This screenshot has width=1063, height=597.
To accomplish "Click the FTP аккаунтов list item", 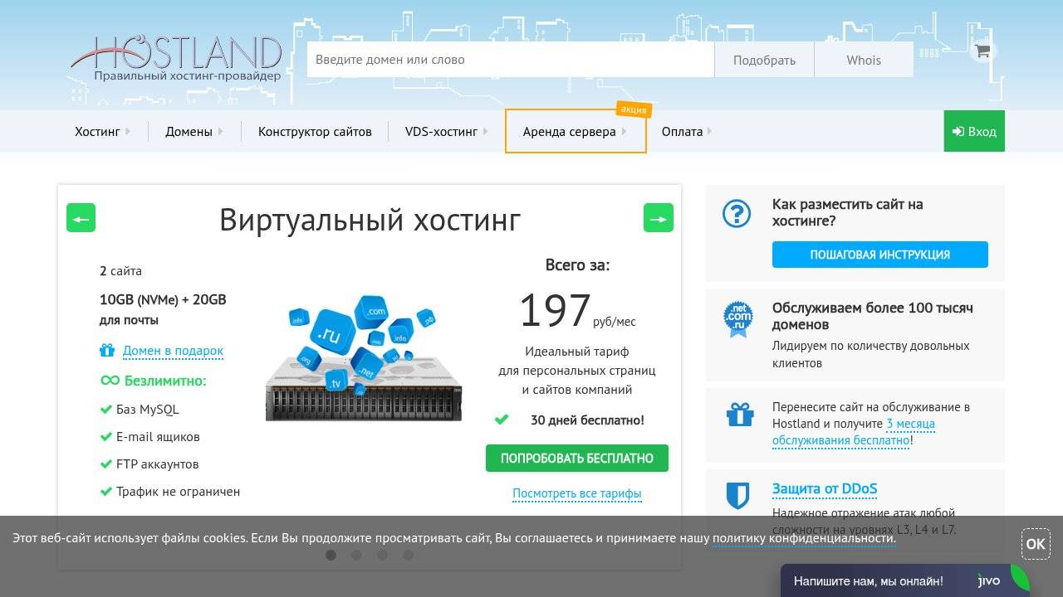I will (x=157, y=464).
